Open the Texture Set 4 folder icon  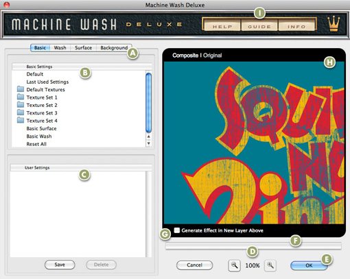(x=21, y=121)
